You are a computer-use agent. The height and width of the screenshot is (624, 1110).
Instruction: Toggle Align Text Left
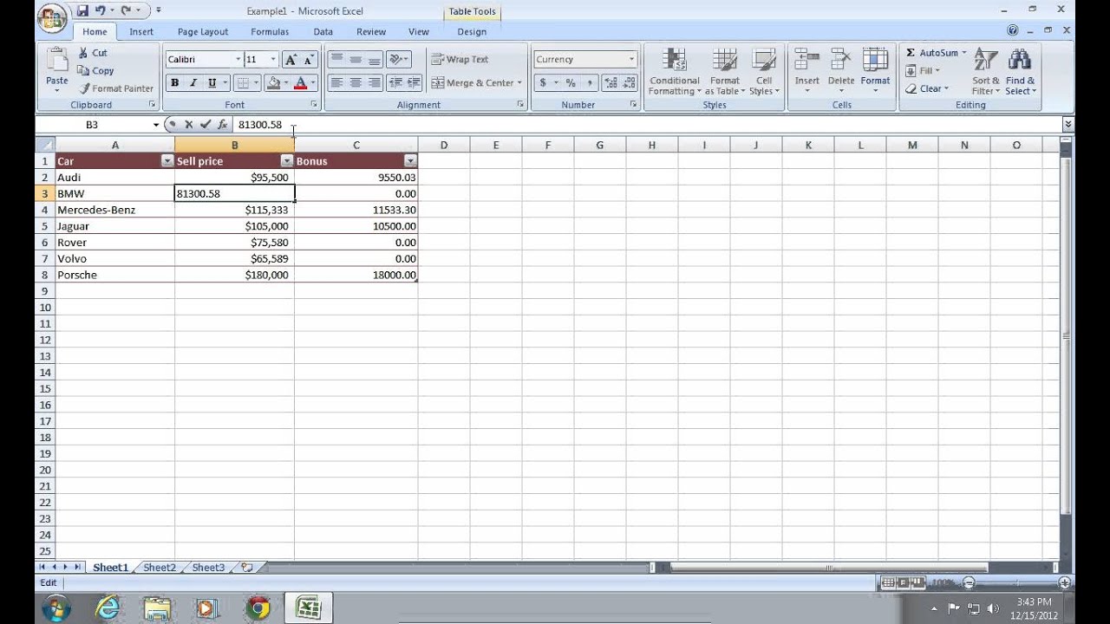(336, 83)
